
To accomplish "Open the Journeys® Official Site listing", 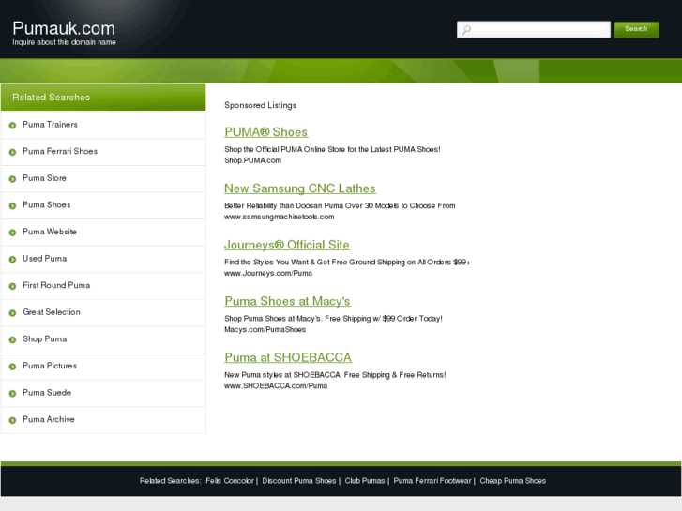I will [287, 245].
